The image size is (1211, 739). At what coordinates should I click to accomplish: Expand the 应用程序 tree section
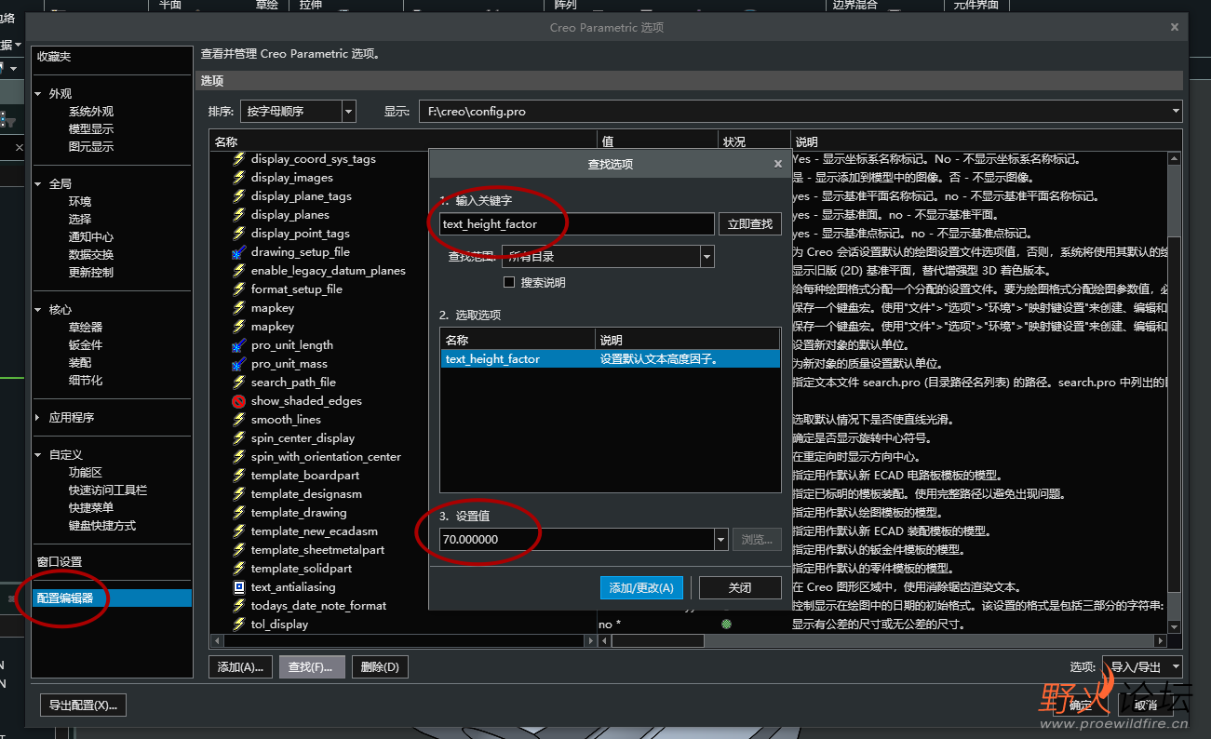pyautogui.click(x=38, y=418)
